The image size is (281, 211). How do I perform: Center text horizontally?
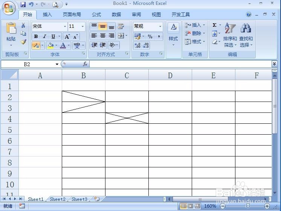pos(103,36)
